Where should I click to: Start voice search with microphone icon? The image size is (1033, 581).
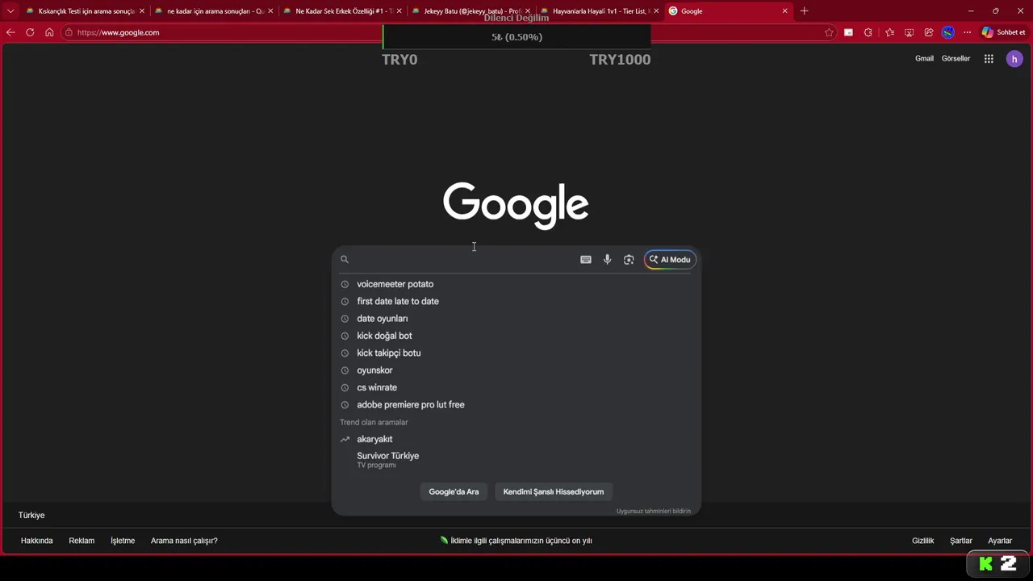point(607,260)
